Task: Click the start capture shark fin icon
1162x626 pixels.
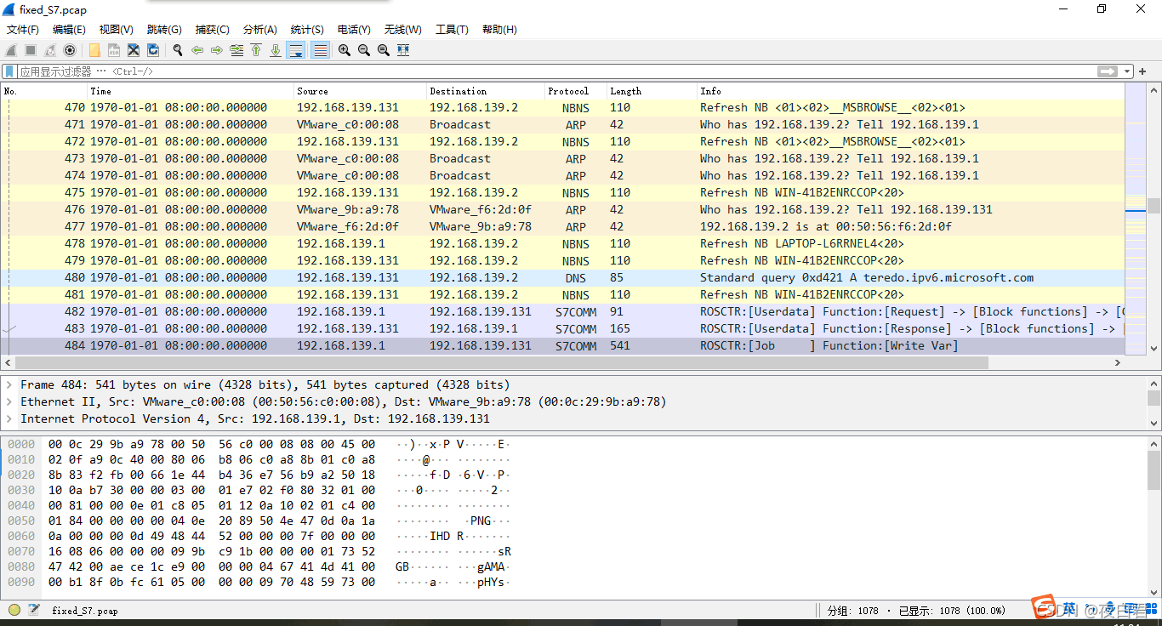Action: click(11, 50)
